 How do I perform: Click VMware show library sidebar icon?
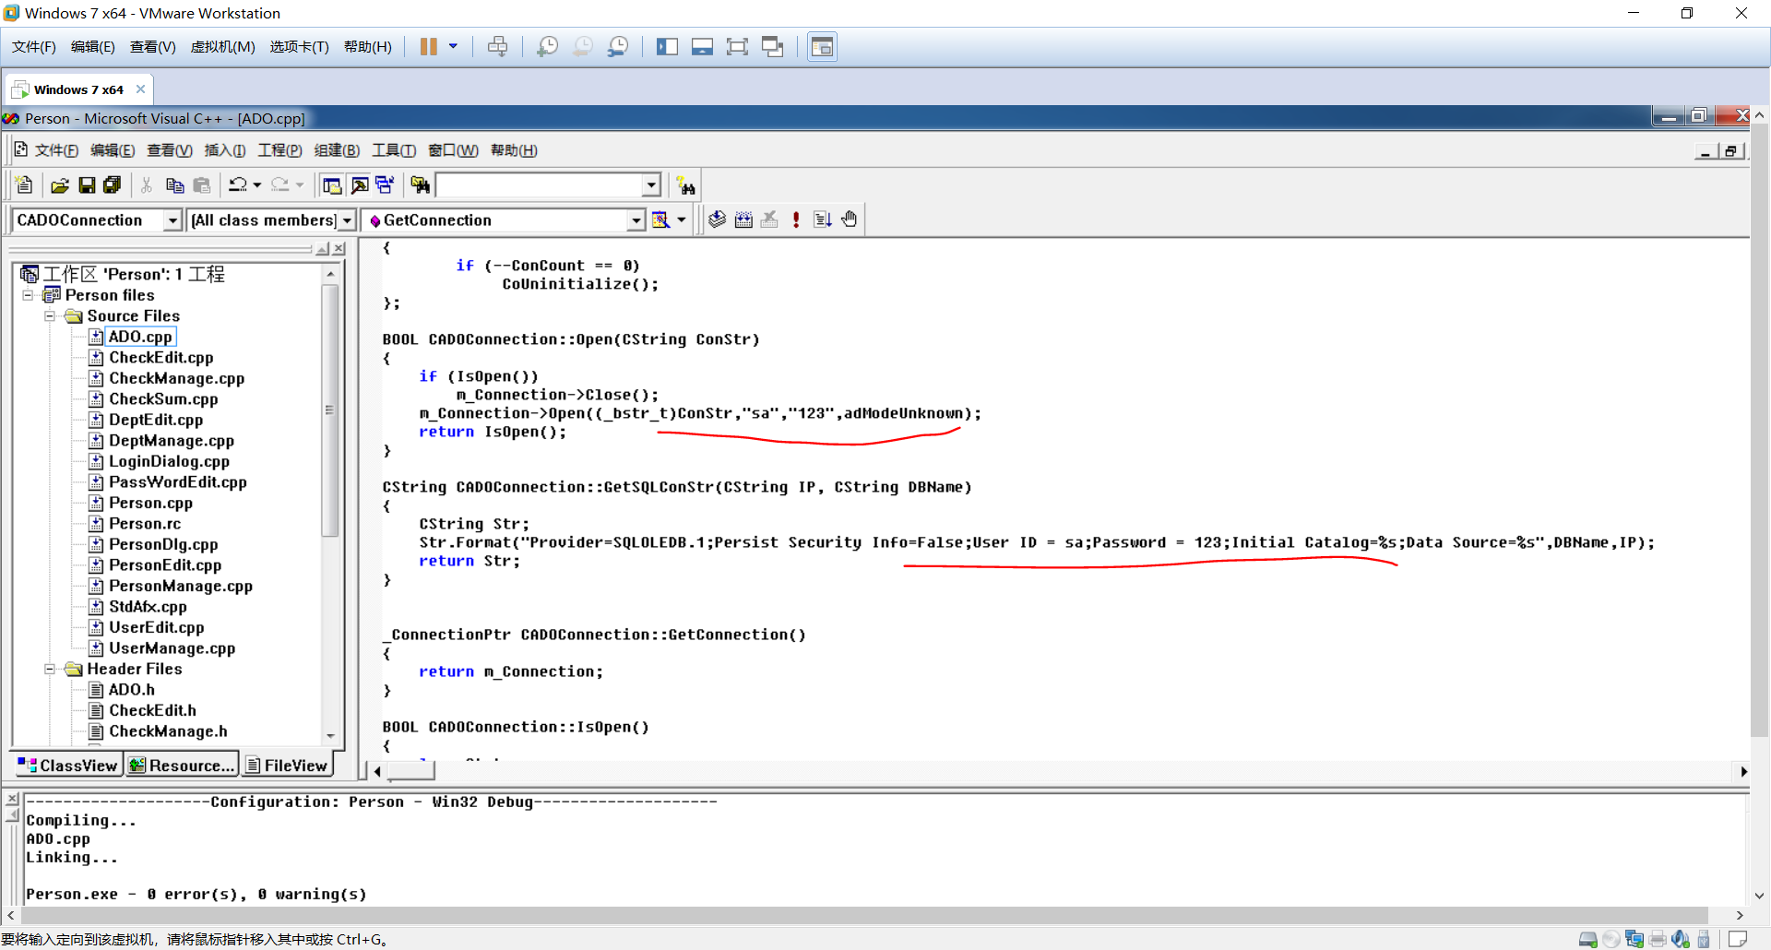click(667, 47)
